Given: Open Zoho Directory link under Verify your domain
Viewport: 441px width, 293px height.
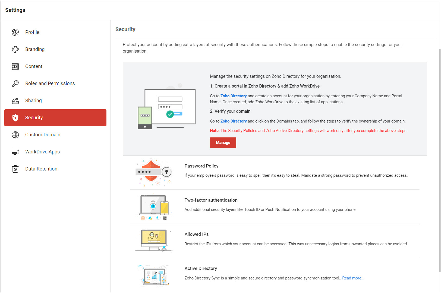Looking at the screenshot, I should tap(234, 121).
